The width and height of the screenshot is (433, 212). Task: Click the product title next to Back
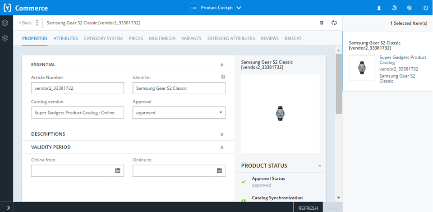click(x=93, y=23)
